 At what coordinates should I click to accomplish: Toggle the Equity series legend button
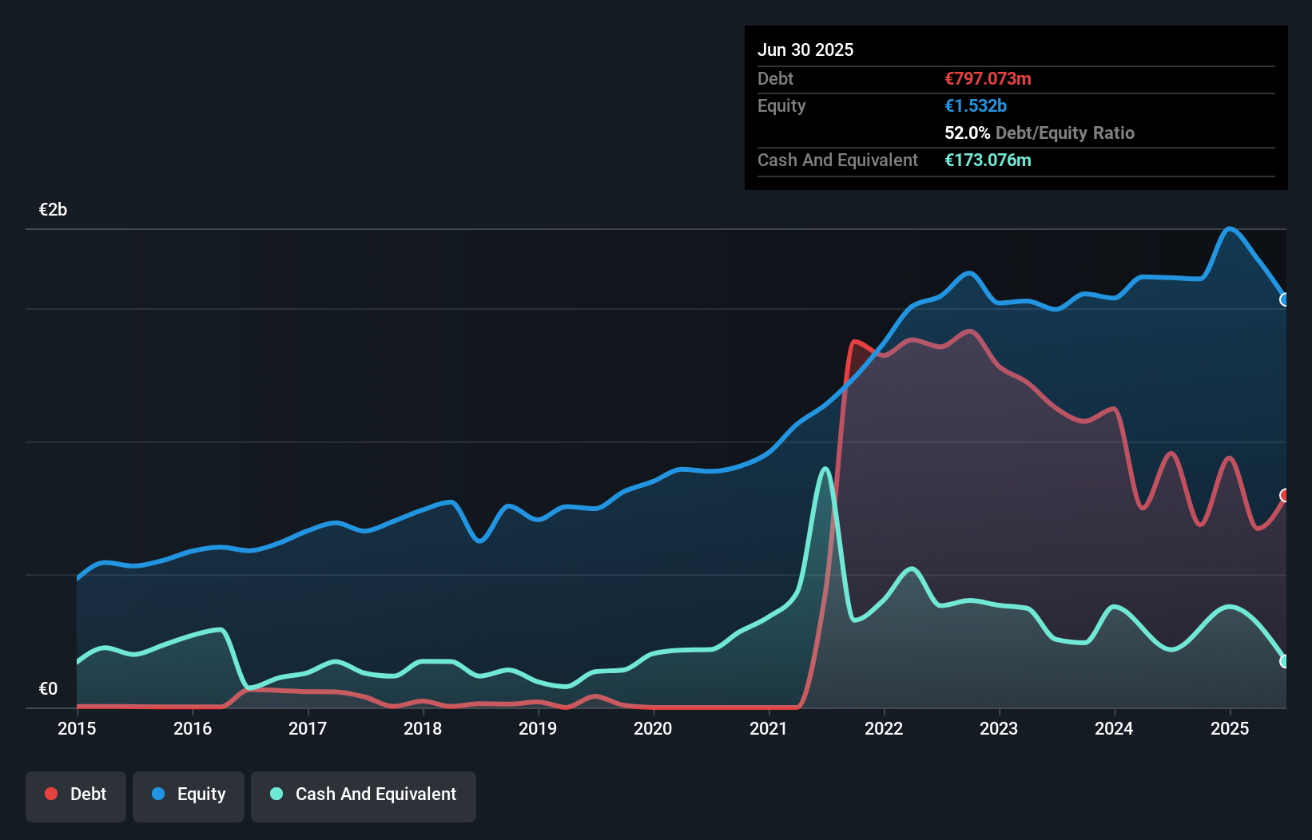click(x=189, y=796)
